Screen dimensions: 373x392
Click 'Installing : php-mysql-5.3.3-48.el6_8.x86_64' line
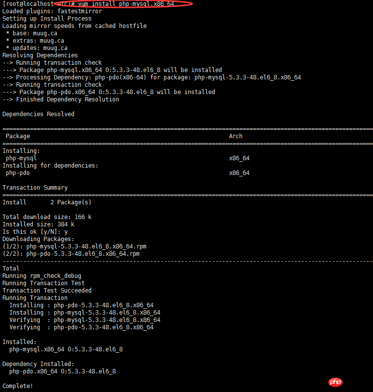[85, 313]
